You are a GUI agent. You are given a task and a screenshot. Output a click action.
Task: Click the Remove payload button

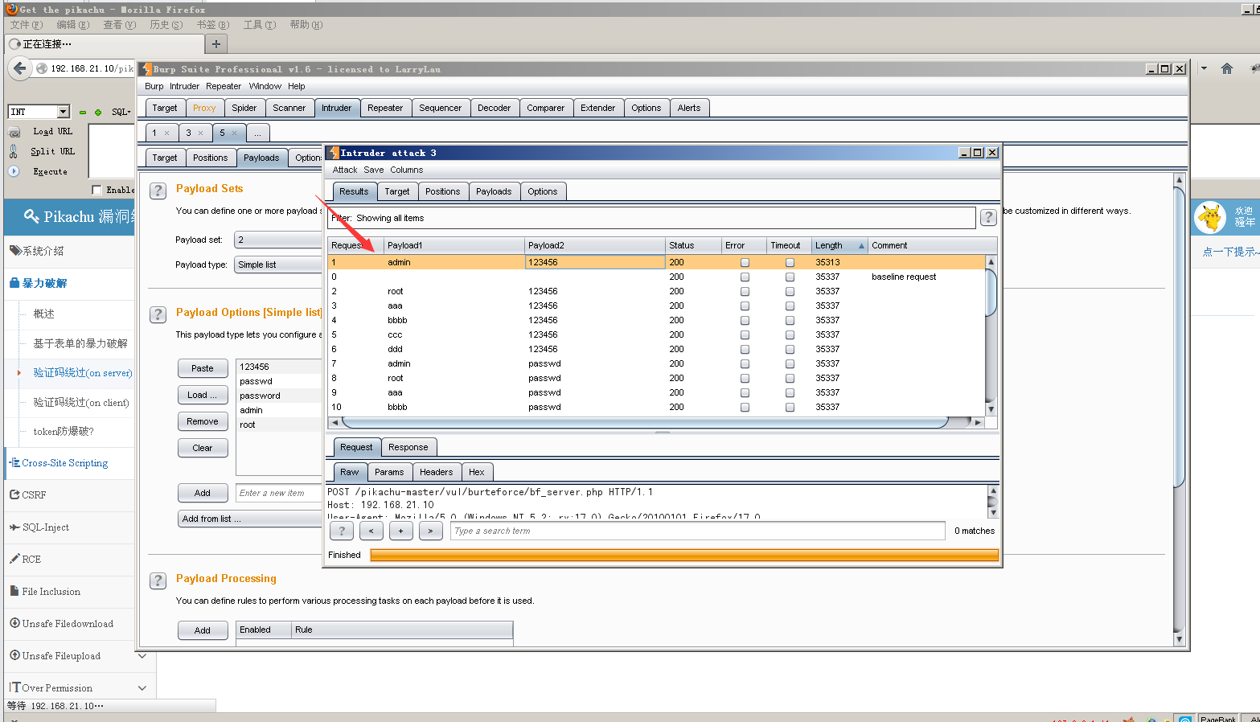[203, 421]
